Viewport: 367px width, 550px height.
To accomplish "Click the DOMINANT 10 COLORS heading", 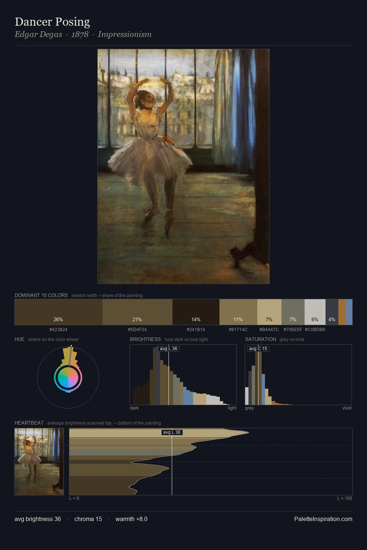I will pos(41,295).
